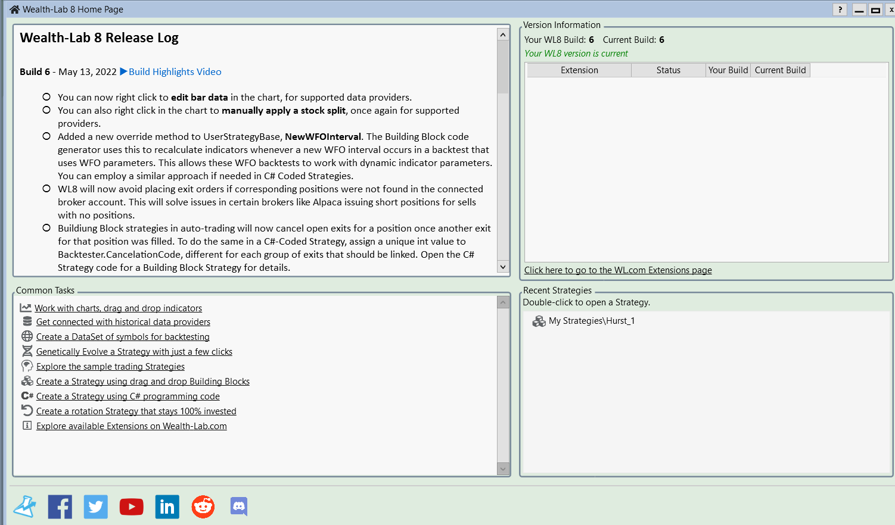The image size is (895, 525).
Task: Click the blocks icon beside Building Blocks task
Action: pyautogui.click(x=27, y=381)
